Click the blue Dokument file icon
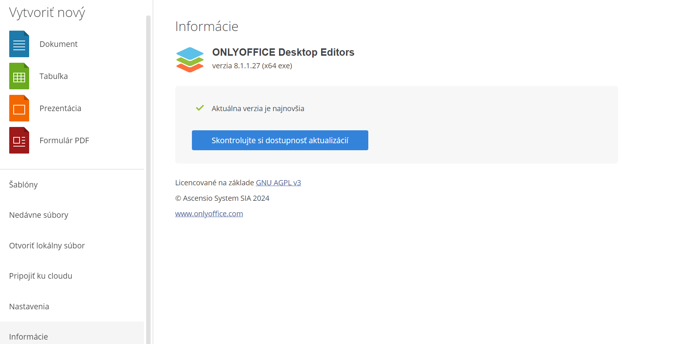Screen dimensions: 689x344 [x=19, y=44]
